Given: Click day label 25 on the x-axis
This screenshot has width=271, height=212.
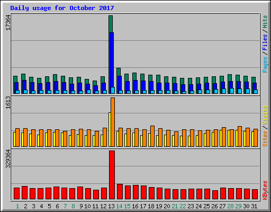Looking at the screenshot, I should tap(206, 206).
